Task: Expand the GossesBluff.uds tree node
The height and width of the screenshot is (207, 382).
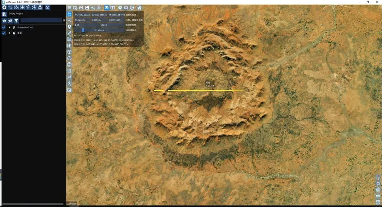Action: pyautogui.click(x=10, y=27)
